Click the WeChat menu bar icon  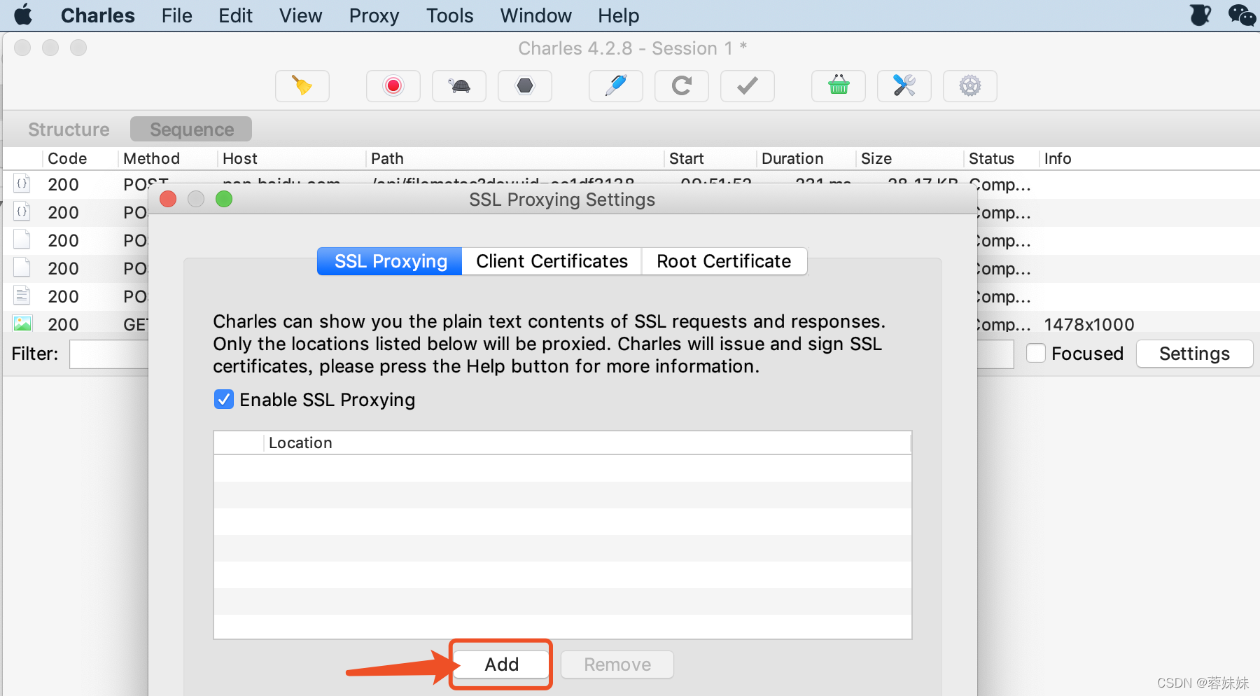pos(1242,15)
